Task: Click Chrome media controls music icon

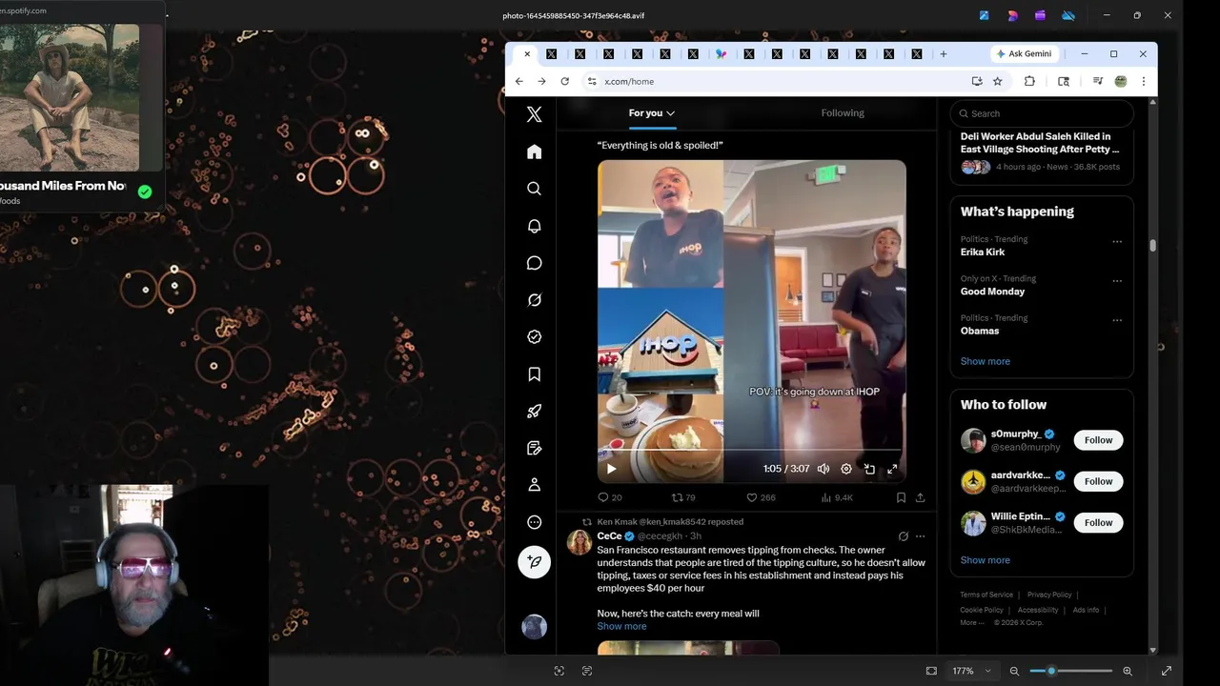Action: 1097,82
